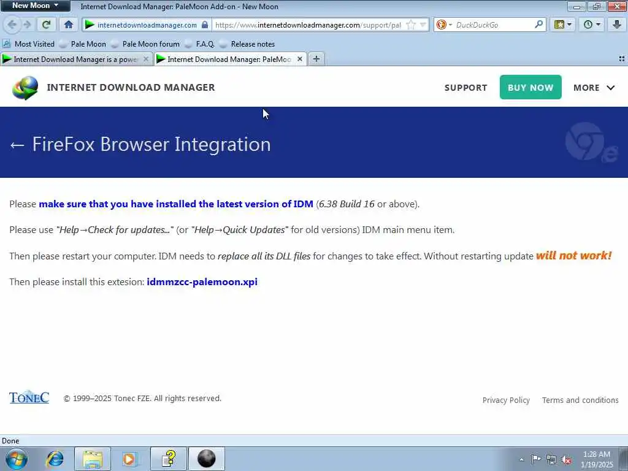Click INTERNET DOWNLOAD MANAGER site title
628x471 pixels.
point(131,87)
